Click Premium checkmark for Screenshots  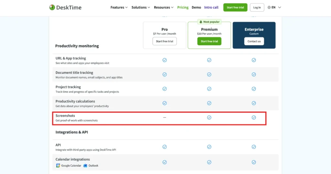pos(209,118)
